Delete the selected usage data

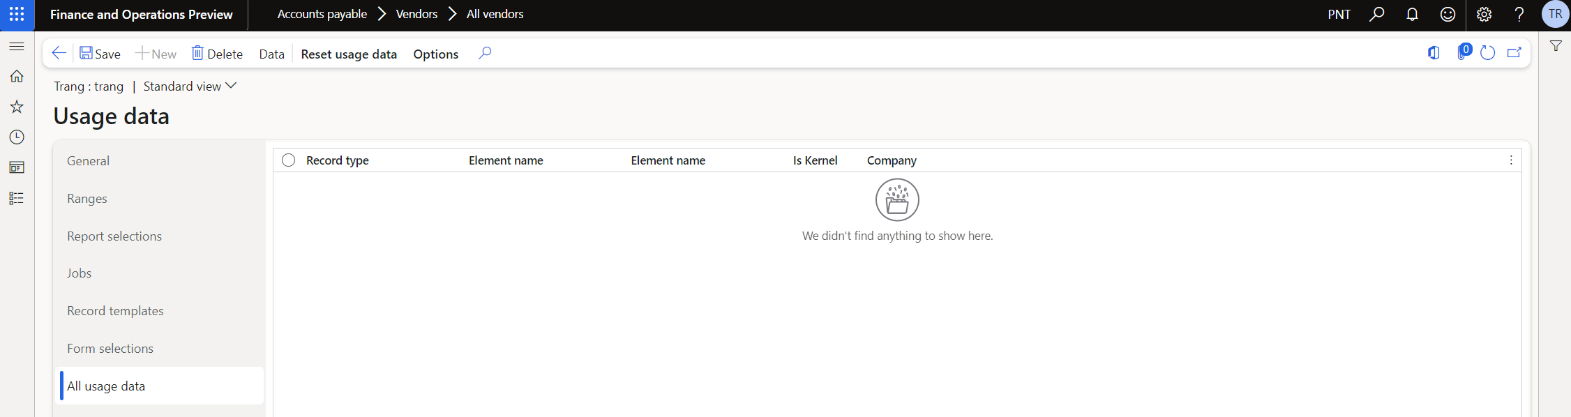coord(217,54)
